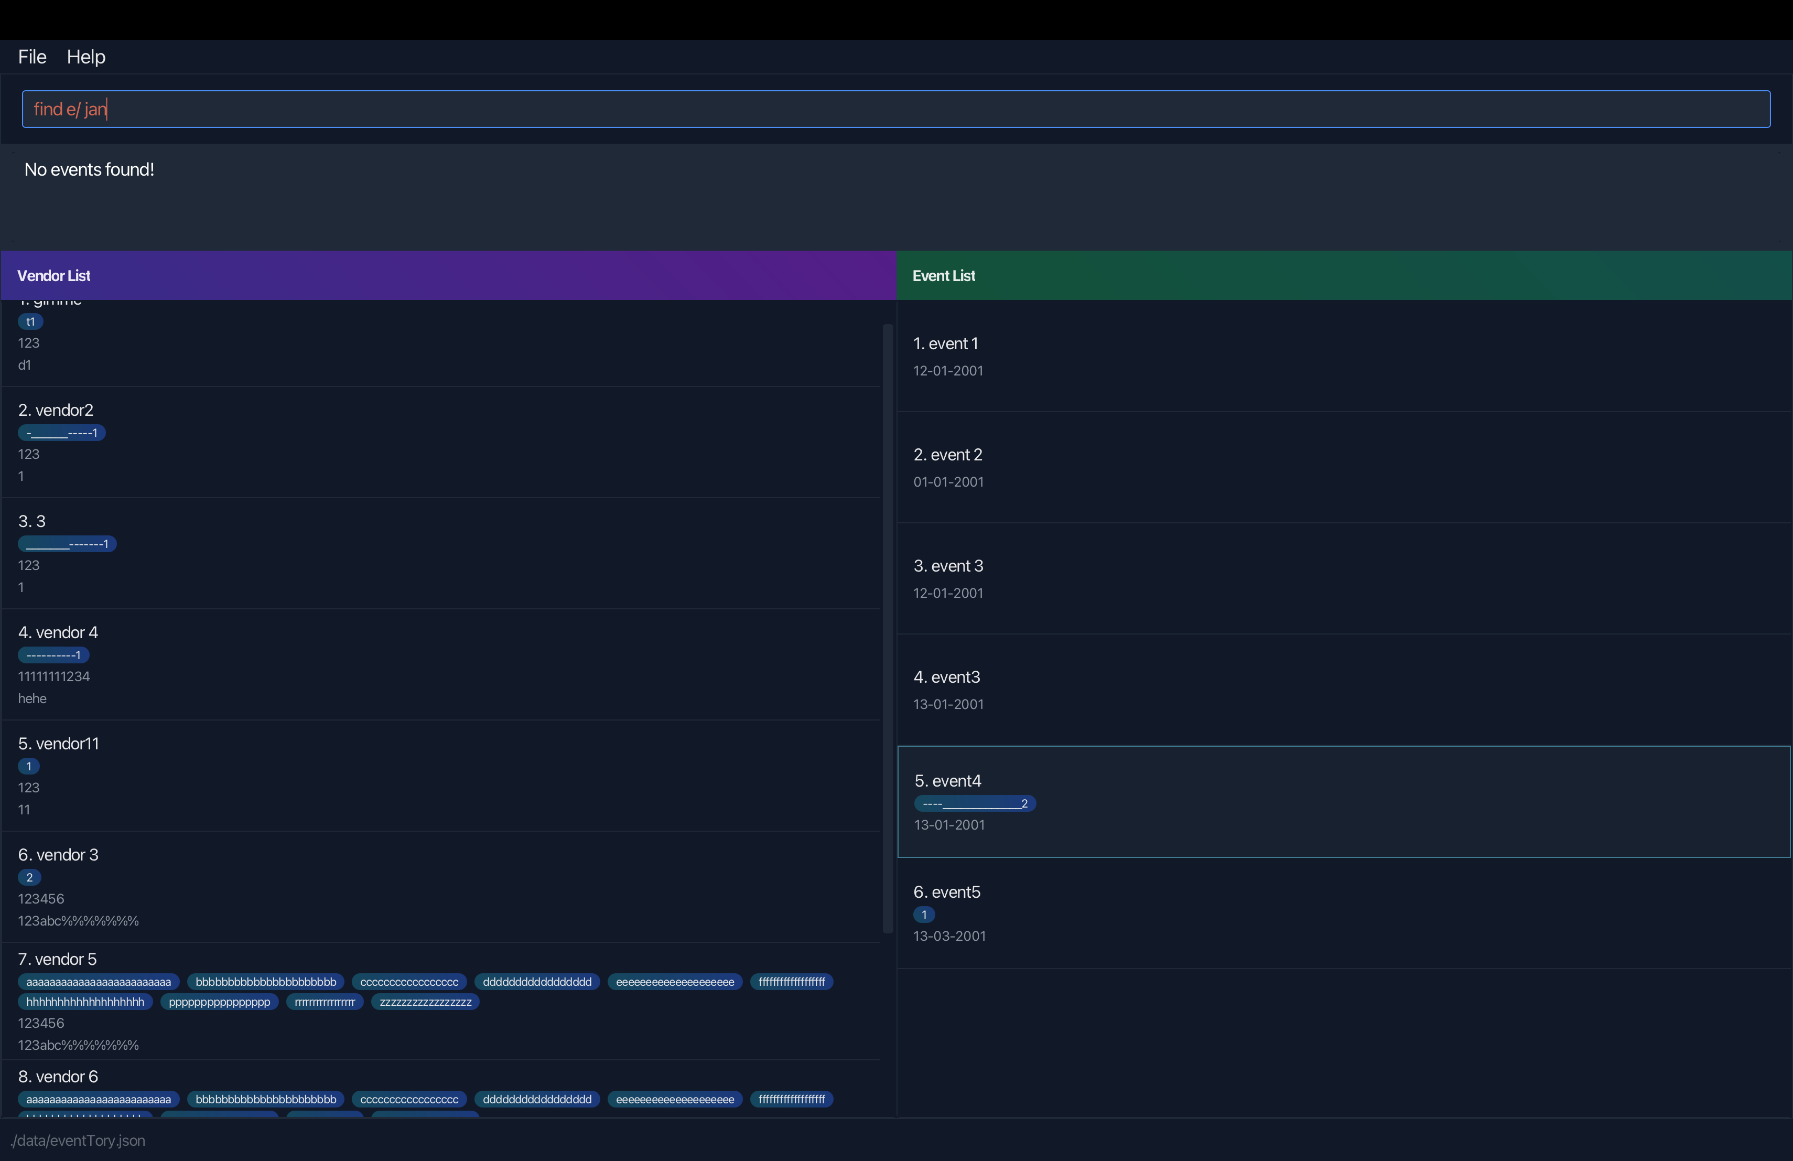Click vendor 4 description hehe
1793x1161 pixels.
(33, 698)
